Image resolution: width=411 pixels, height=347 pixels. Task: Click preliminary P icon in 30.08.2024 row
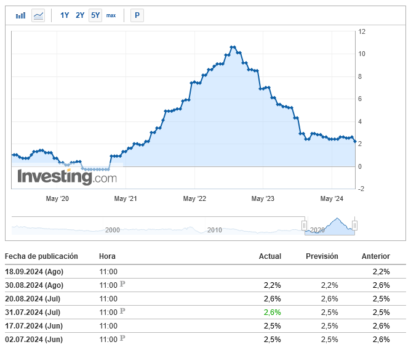[122, 284]
